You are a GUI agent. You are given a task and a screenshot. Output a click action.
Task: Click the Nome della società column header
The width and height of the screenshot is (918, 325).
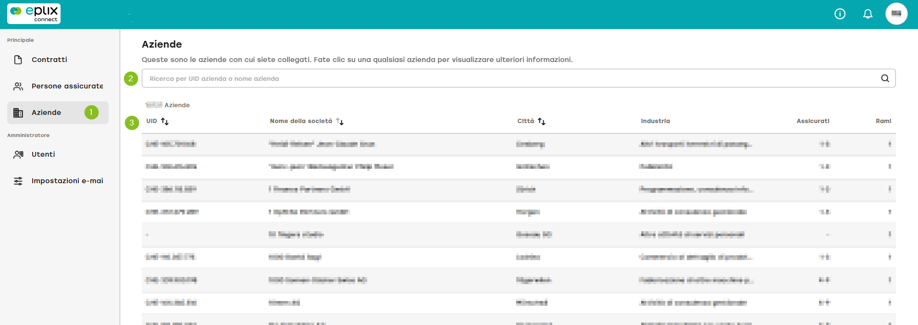pyautogui.click(x=301, y=121)
